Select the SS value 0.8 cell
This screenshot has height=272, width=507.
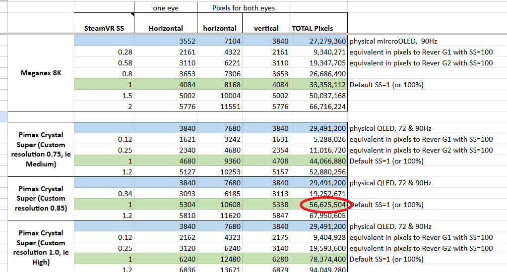coord(104,74)
